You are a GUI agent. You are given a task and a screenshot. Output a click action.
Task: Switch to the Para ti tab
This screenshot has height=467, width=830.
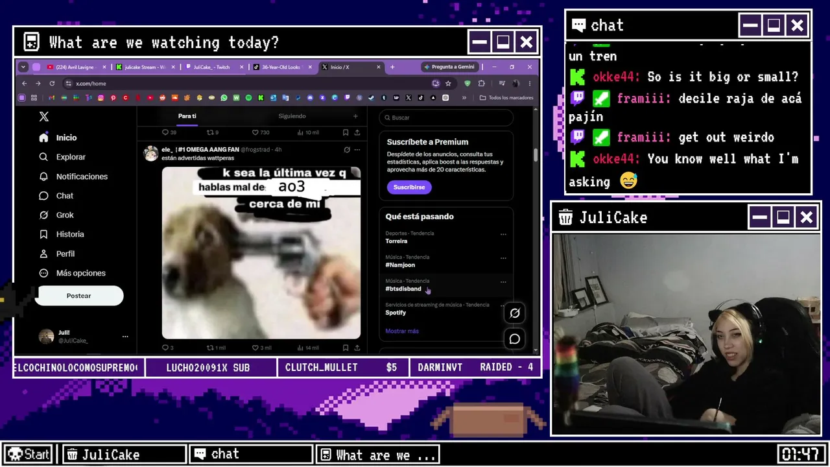pyautogui.click(x=187, y=116)
